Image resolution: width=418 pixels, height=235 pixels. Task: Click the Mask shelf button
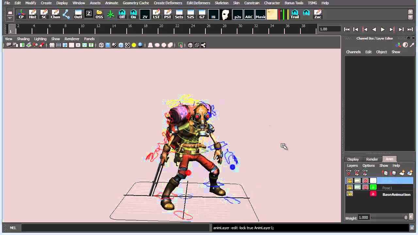coord(260,14)
